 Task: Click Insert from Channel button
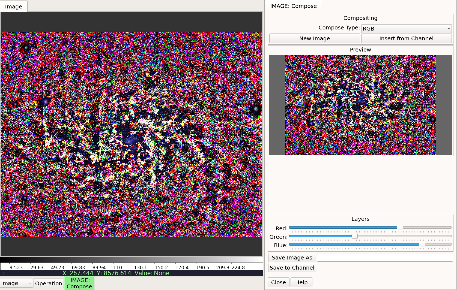406,38
